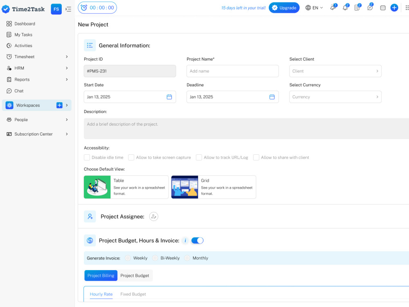Open the Select Client dropdown
This screenshot has width=409, height=307.
click(x=335, y=71)
